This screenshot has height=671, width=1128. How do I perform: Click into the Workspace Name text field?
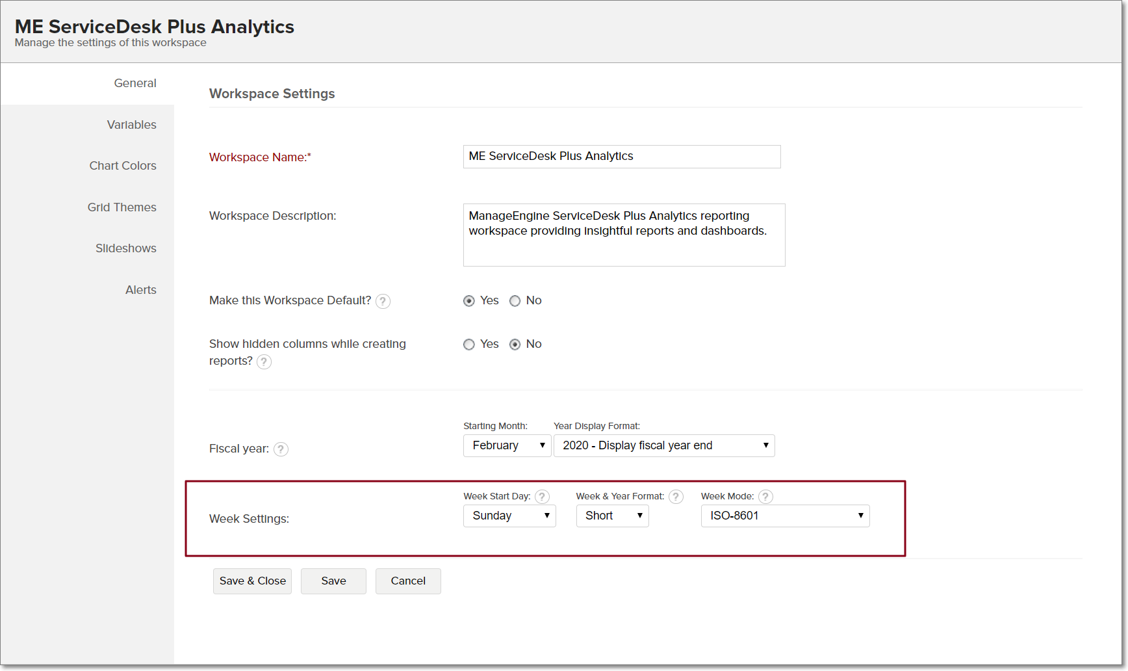[x=621, y=157]
